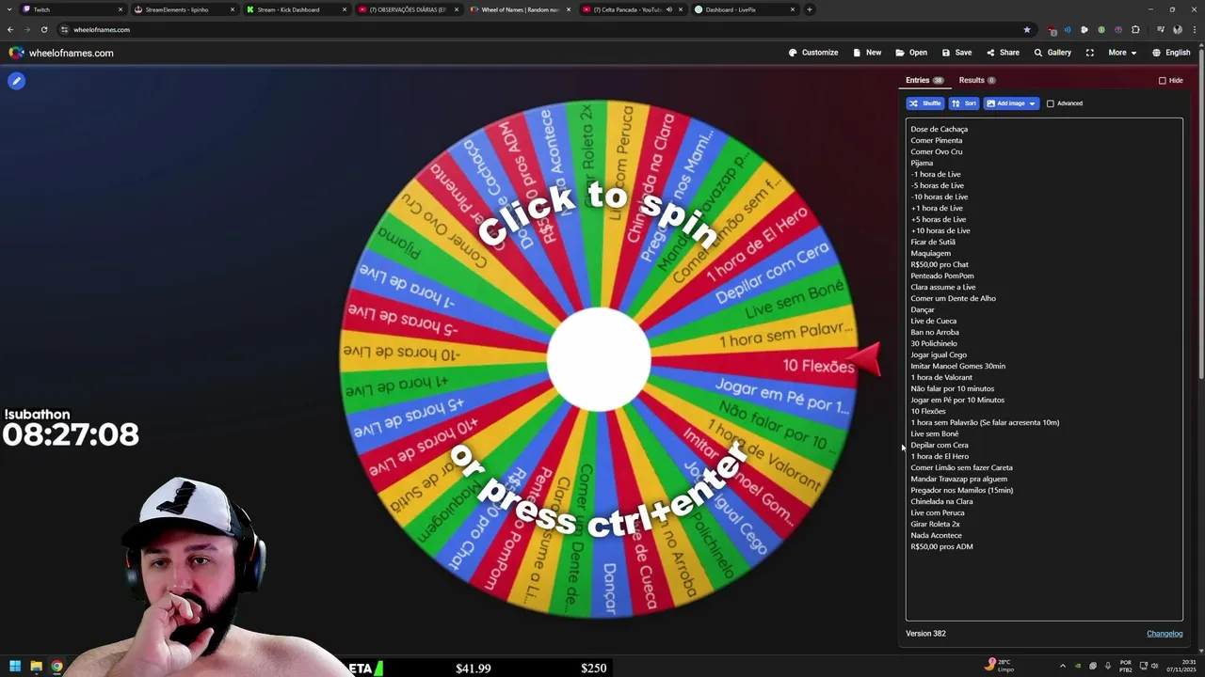Click the wheelofnames.com address bar
Viewport: 1205px width, 677px height.
tap(546, 29)
